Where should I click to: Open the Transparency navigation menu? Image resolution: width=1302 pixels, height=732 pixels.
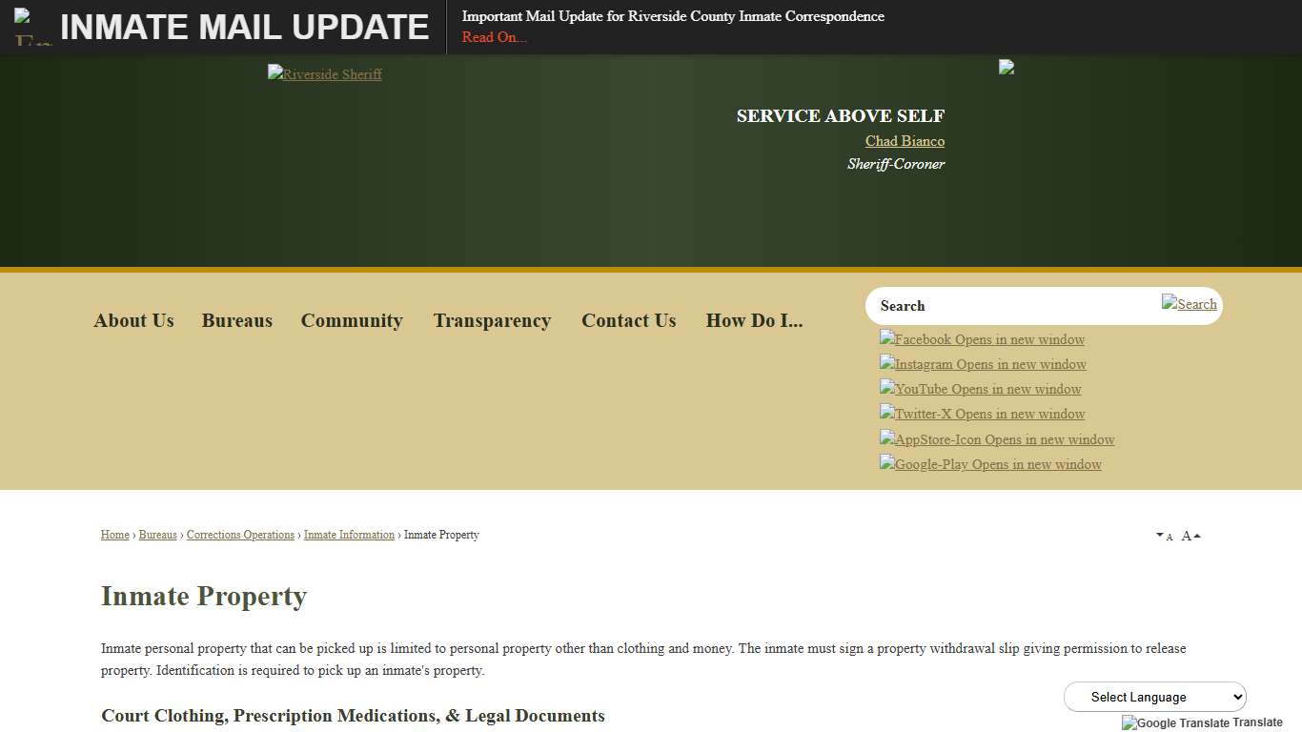point(492,320)
